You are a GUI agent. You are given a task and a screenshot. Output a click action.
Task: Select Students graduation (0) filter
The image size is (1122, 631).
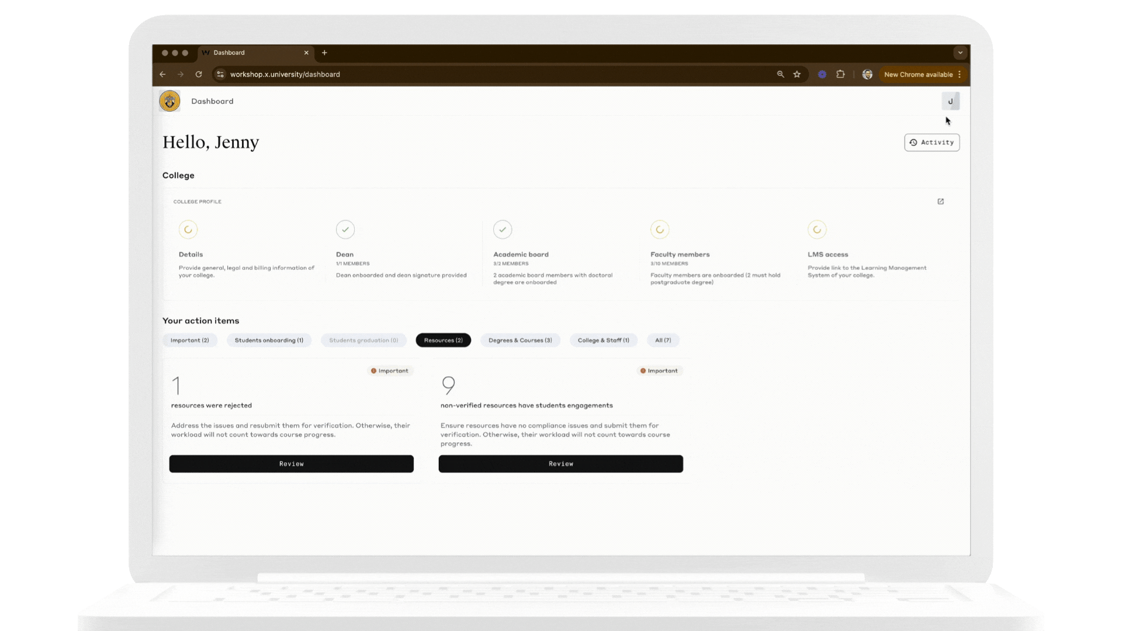363,340
